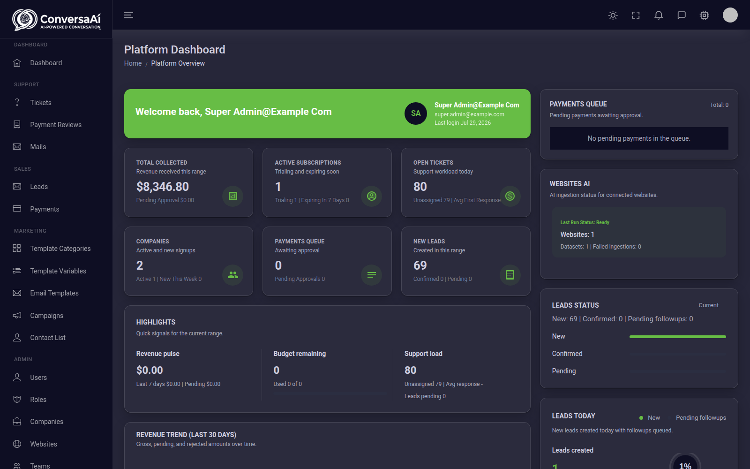750x469 pixels.
Task: Click the Template Categories grid icon
Action: (x=17, y=248)
